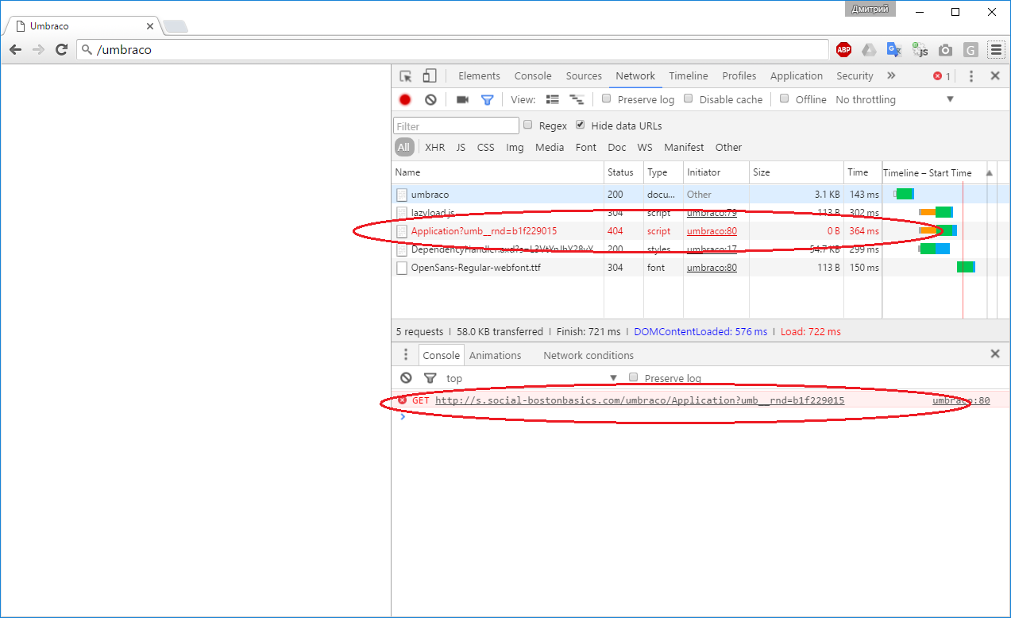This screenshot has width=1011, height=618.
Task: Select the Animations drawer tab
Action: (495, 355)
